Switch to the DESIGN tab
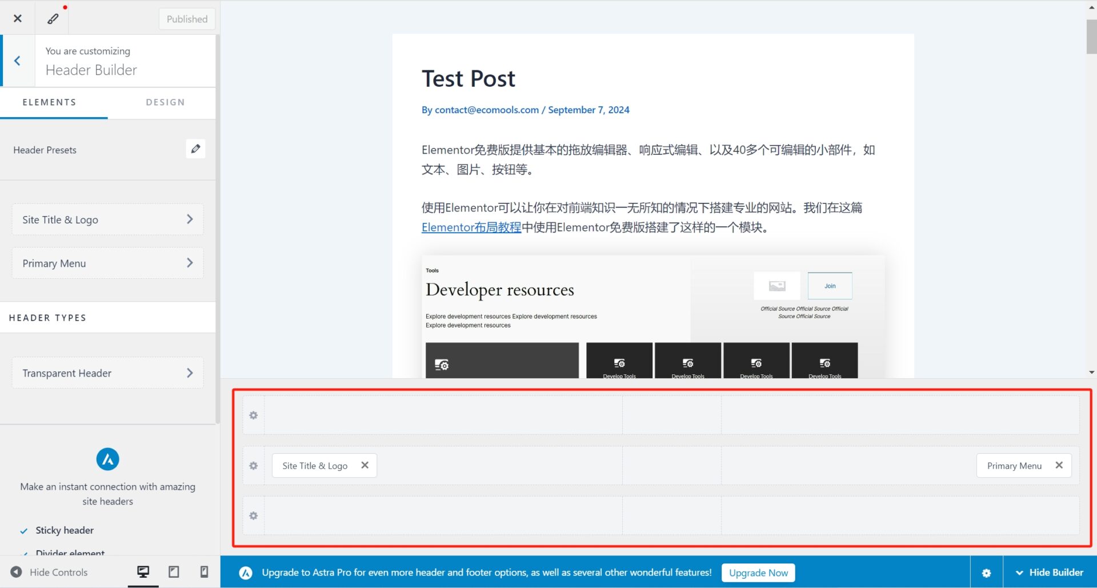 (x=165, y=102)
